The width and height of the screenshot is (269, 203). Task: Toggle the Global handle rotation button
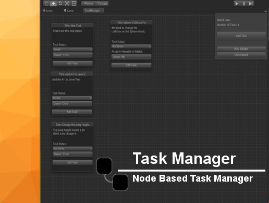pos(102,4)
